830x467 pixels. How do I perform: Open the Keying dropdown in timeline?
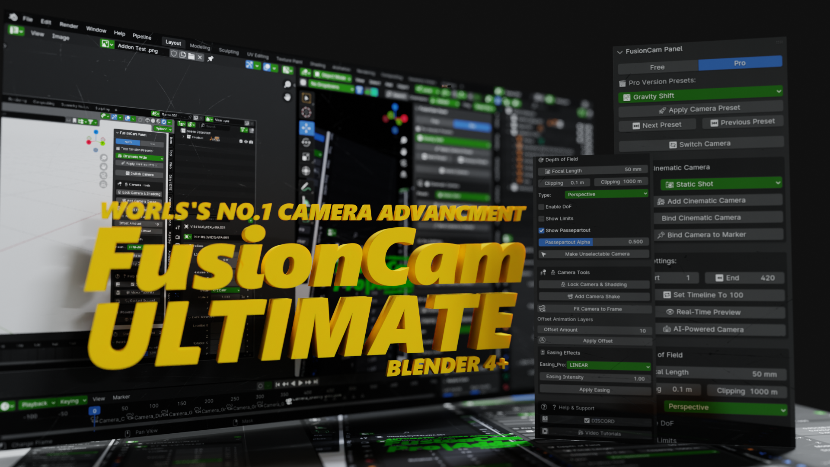[x=72, y=401]
